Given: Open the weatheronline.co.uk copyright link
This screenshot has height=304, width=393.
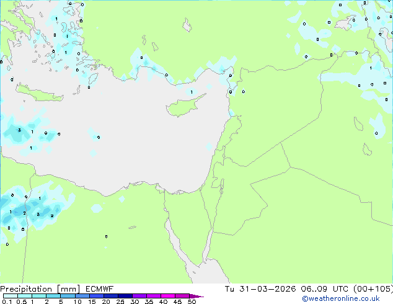Looking at the screenshot, I should click(341, 298).
